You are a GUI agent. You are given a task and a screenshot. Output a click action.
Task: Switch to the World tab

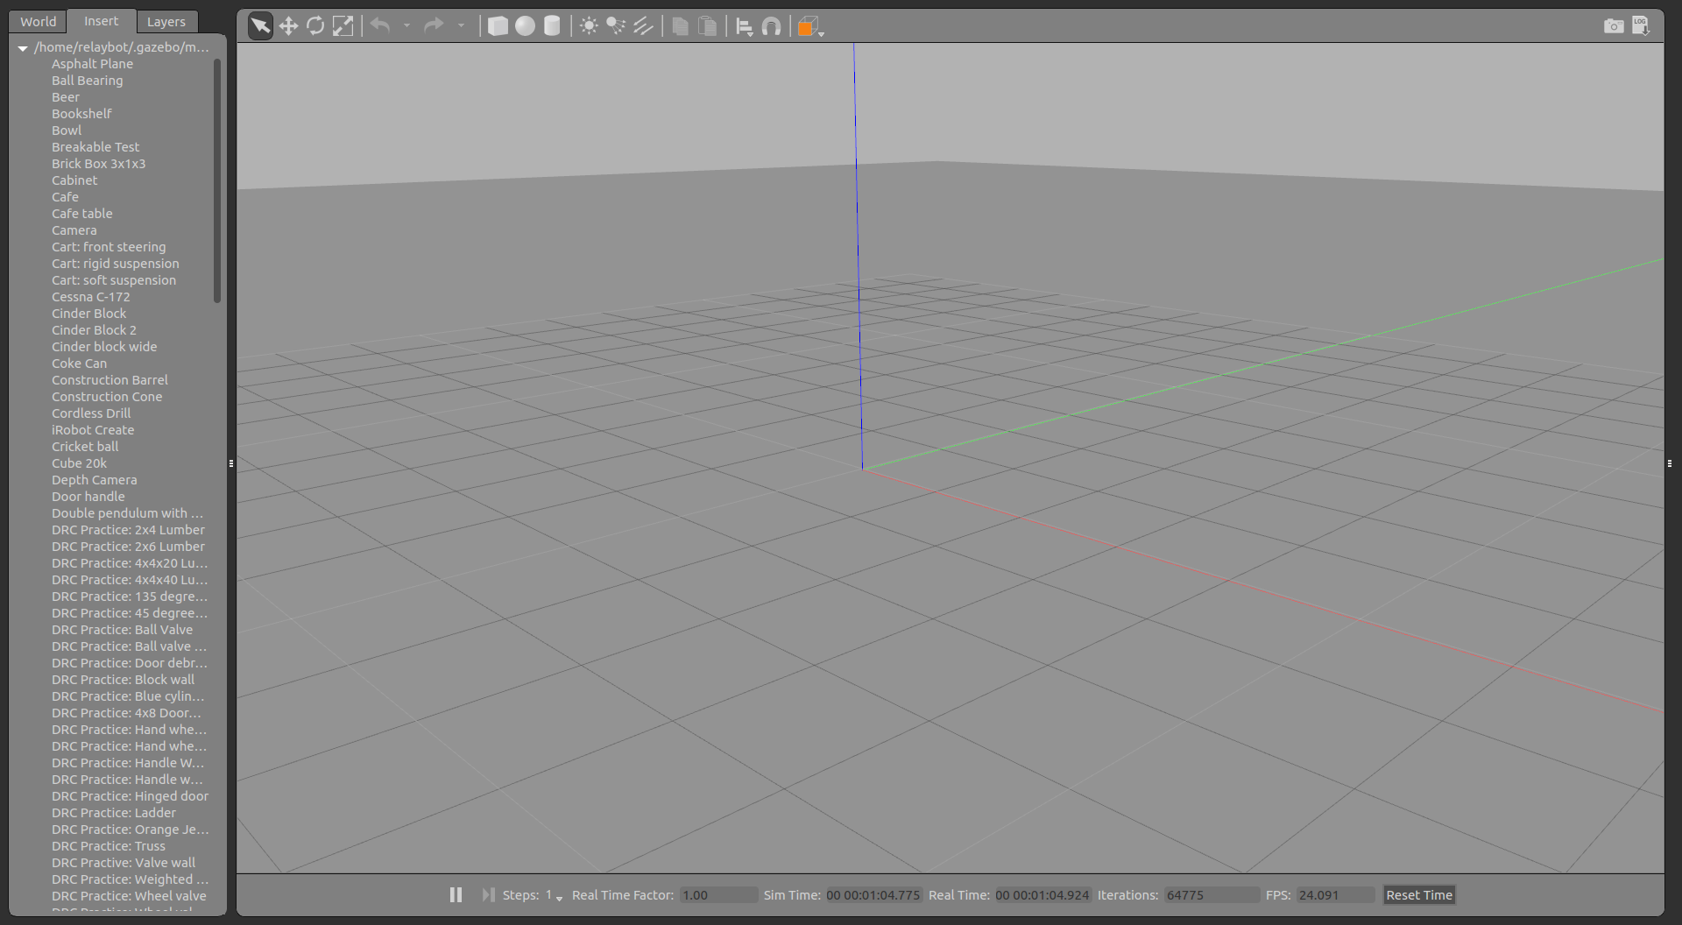(39, 22)
